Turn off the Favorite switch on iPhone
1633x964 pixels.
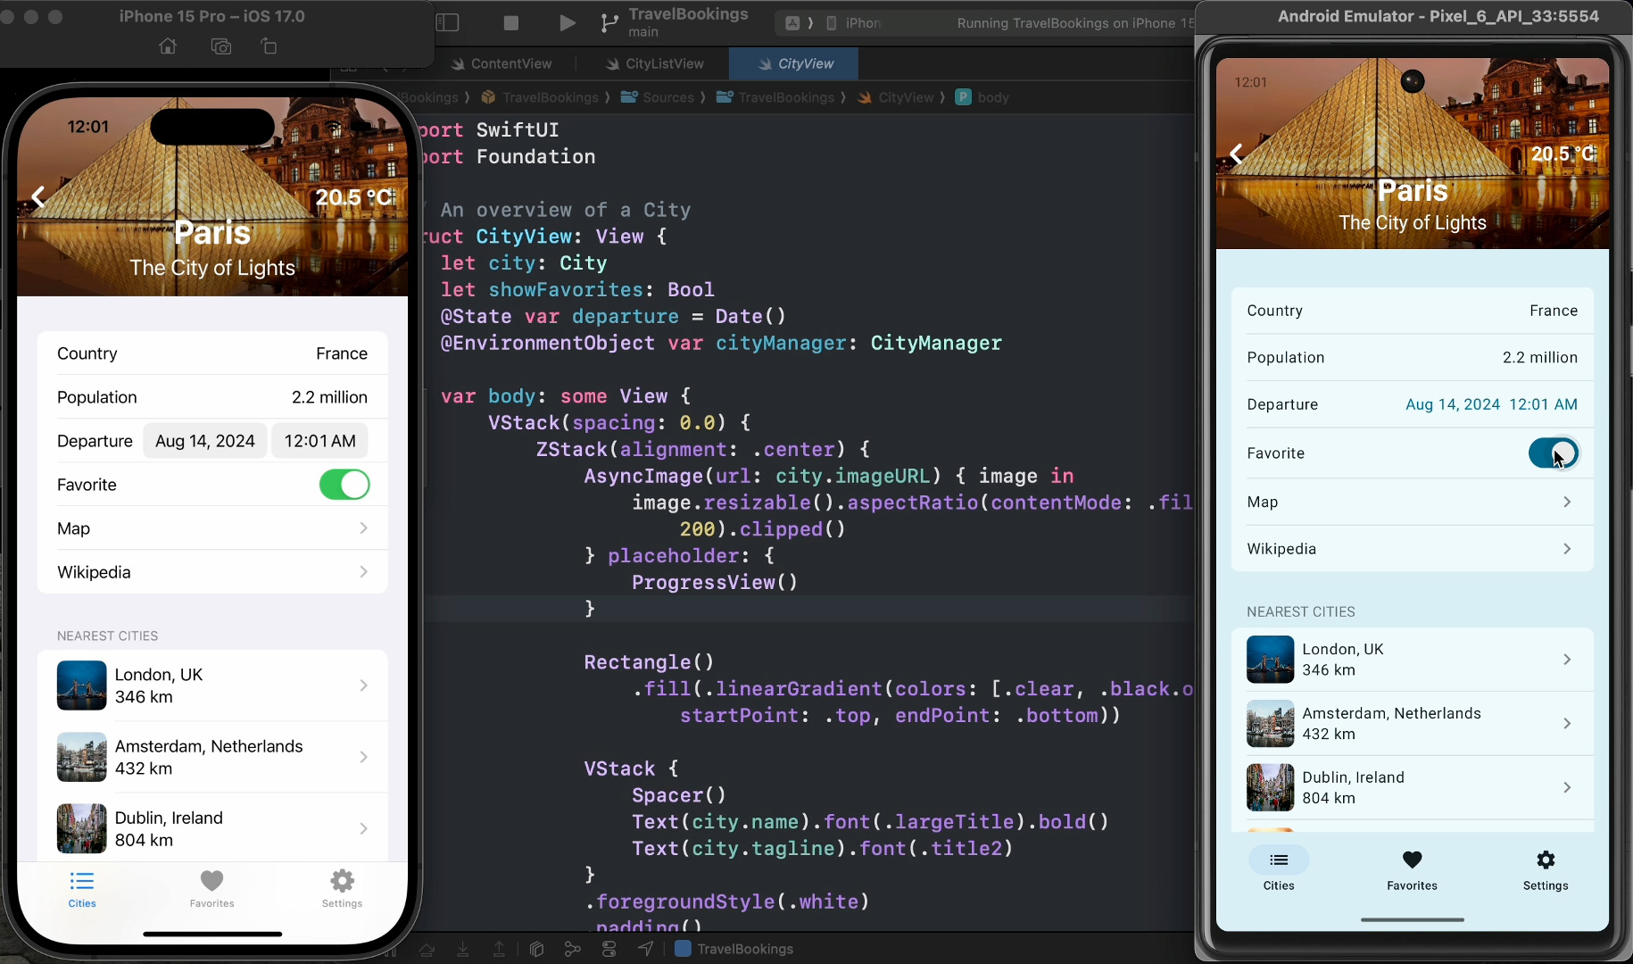[344, 485]
